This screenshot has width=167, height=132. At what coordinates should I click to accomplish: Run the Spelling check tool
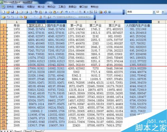point(36,12)
